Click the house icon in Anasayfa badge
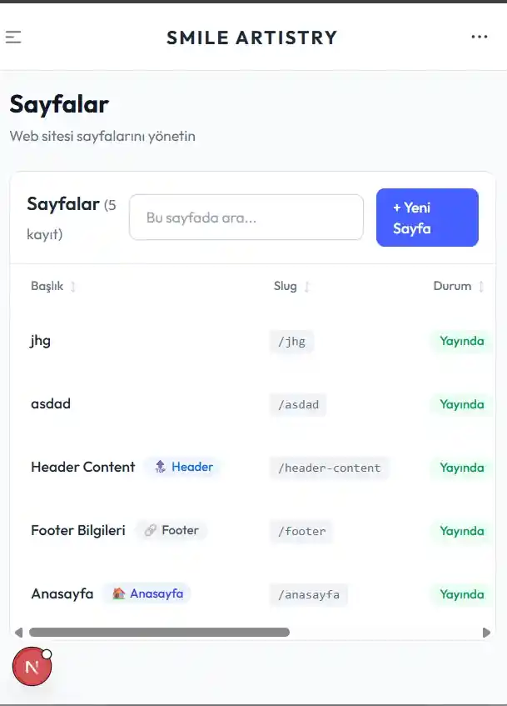The width and height of the screenshot is (507, 706). (119, 593)
